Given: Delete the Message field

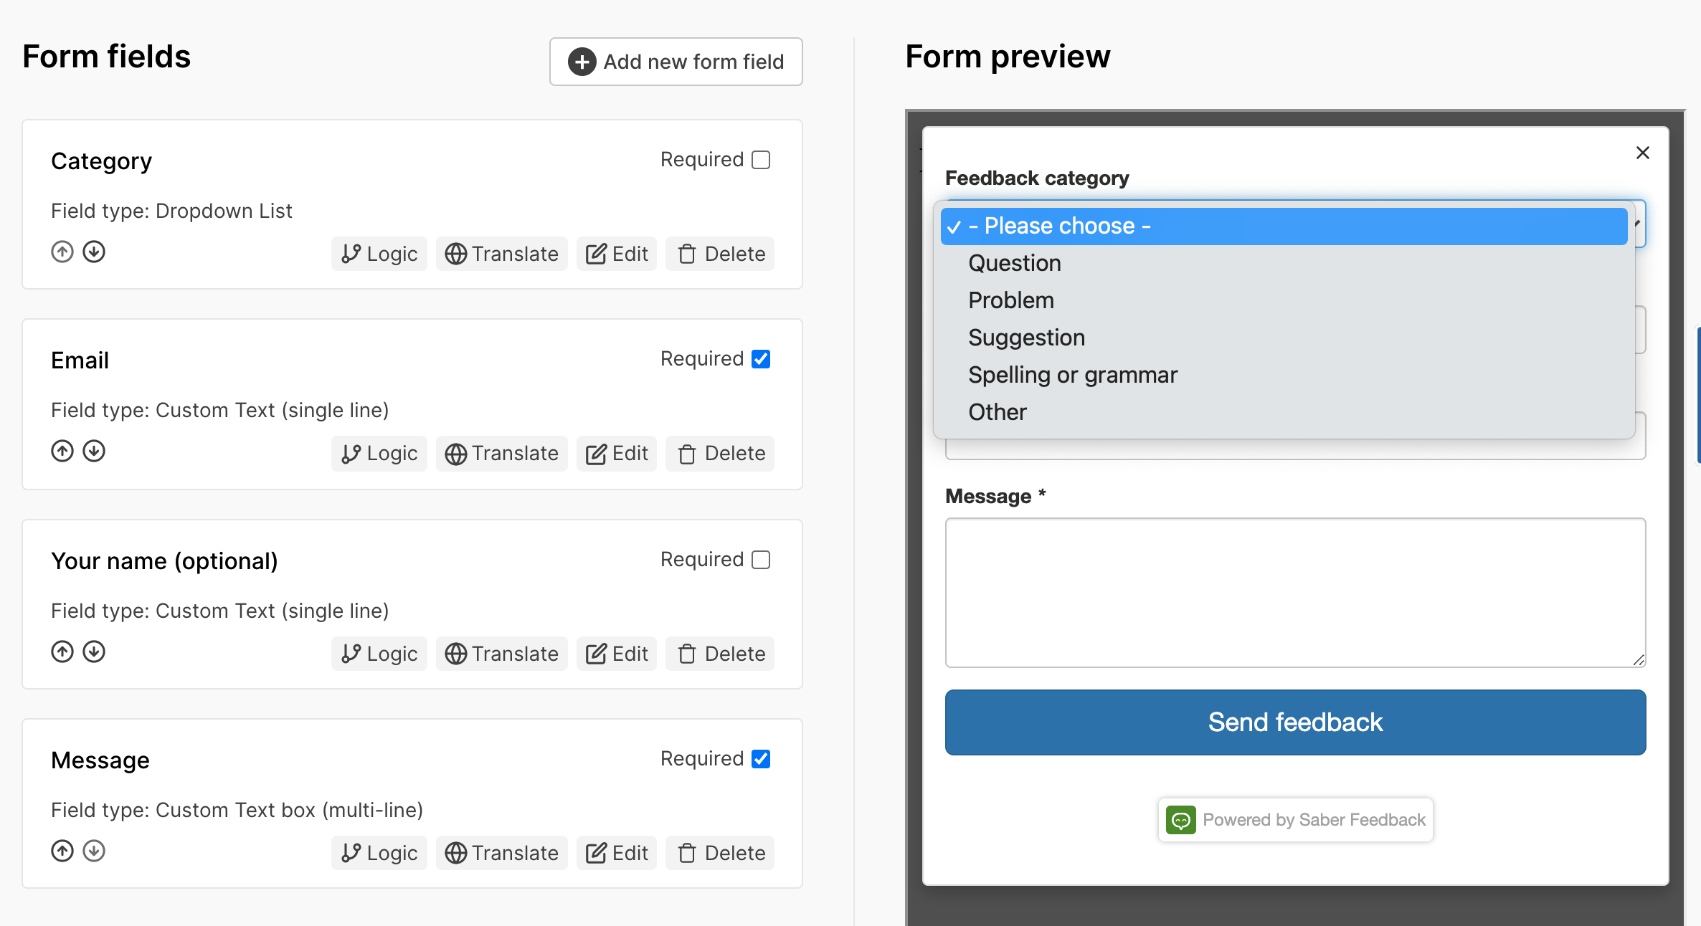Looking at the screenshot, I should 720,853.
